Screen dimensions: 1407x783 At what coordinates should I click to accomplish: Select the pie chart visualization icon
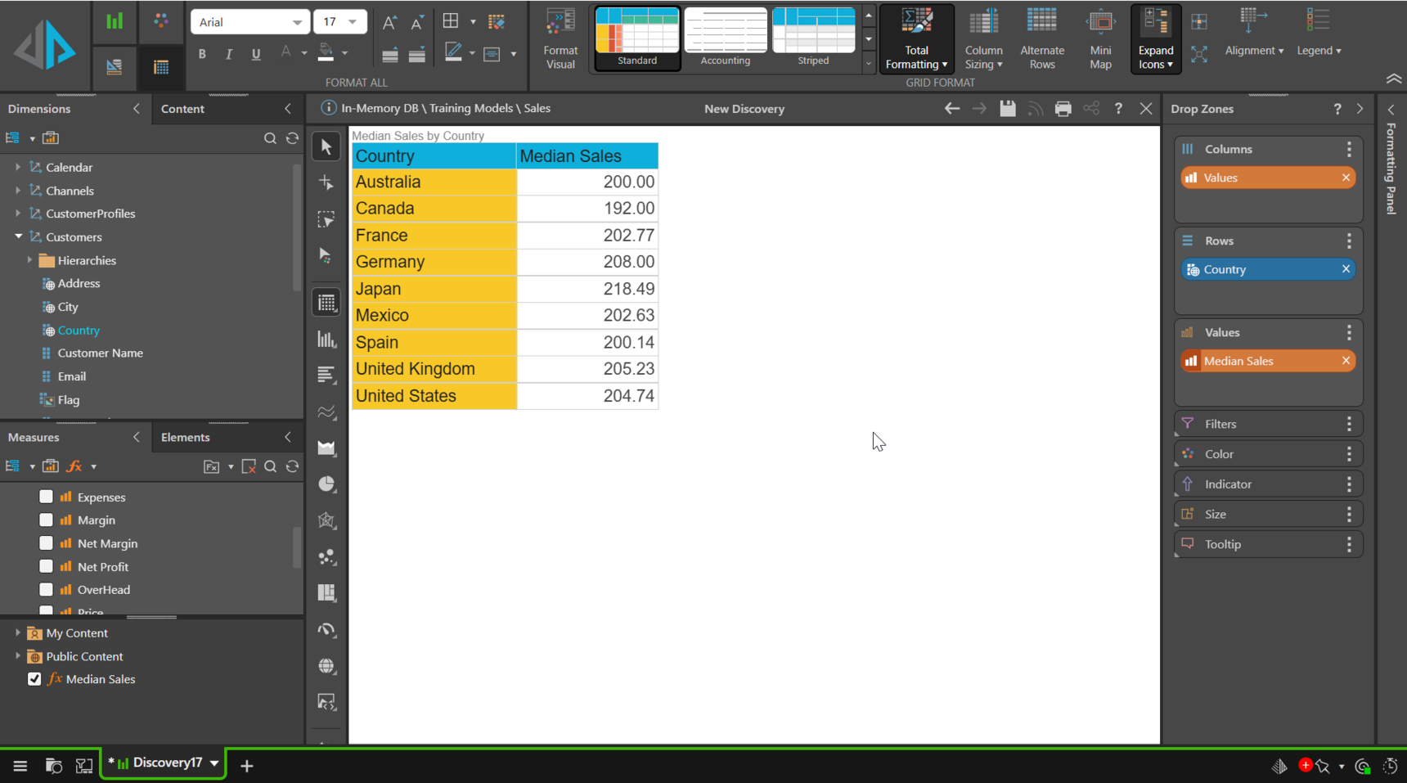[x=326, y=484]
